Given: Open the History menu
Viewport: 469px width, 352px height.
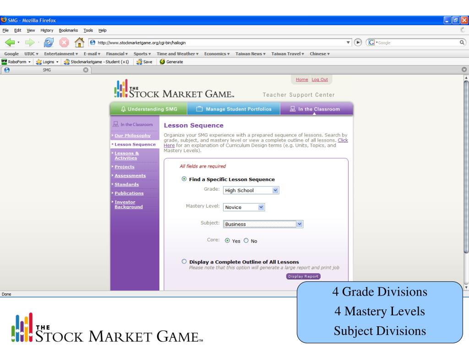Looking at the screenshot, I should [x=47, y=30].
